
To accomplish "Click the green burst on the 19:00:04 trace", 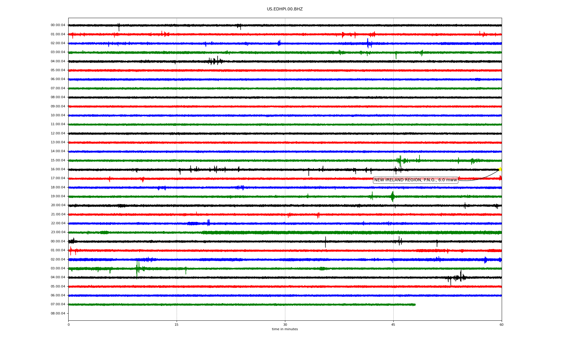I will pyautogui.click(x=392, y=196).
